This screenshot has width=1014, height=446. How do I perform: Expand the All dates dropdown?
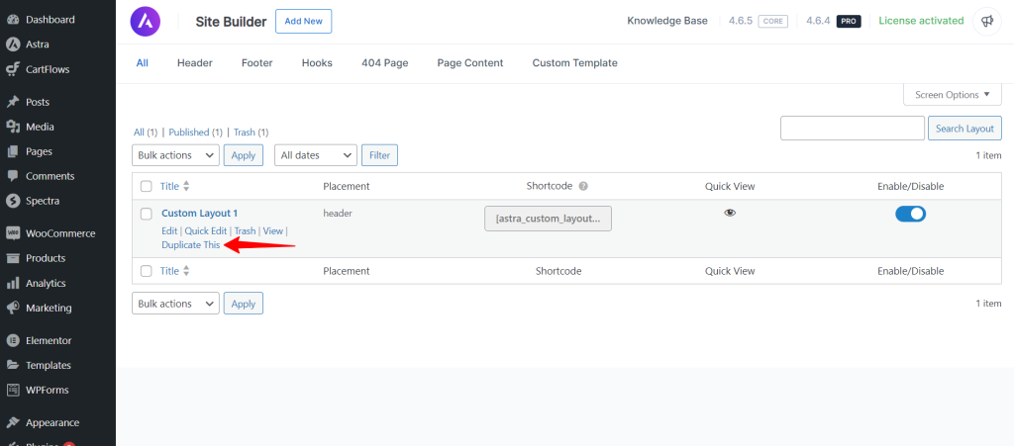[x=316, y=155]
